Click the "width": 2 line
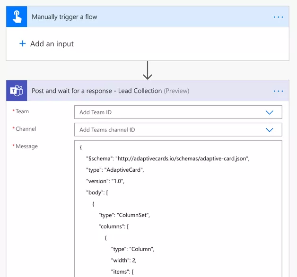 (x=124, y=260)
